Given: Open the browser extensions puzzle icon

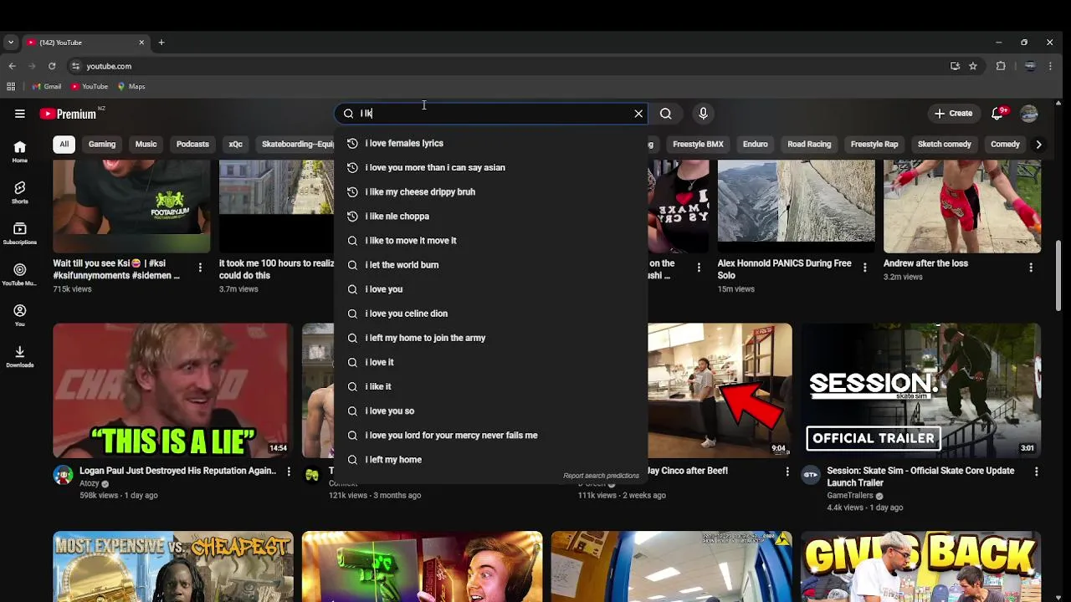Looking at the screenshot, I should click(1001, 66).
